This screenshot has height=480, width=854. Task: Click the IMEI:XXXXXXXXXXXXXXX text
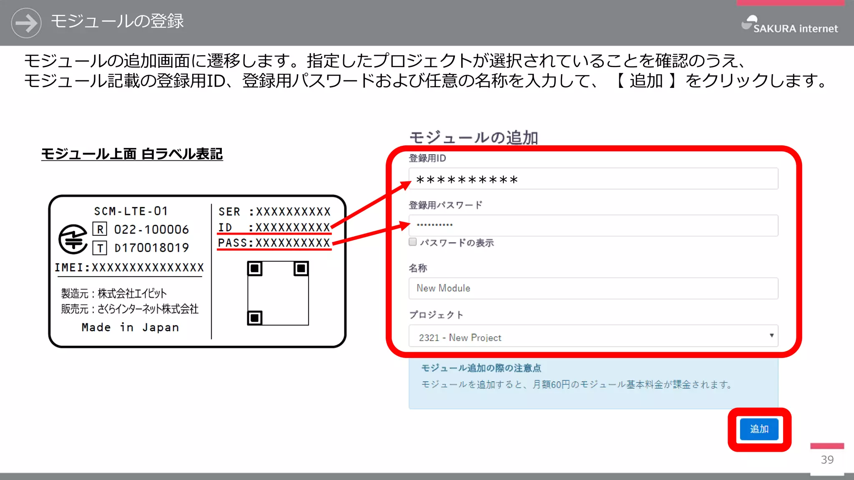pyautogui.click(x=129, y=267)
